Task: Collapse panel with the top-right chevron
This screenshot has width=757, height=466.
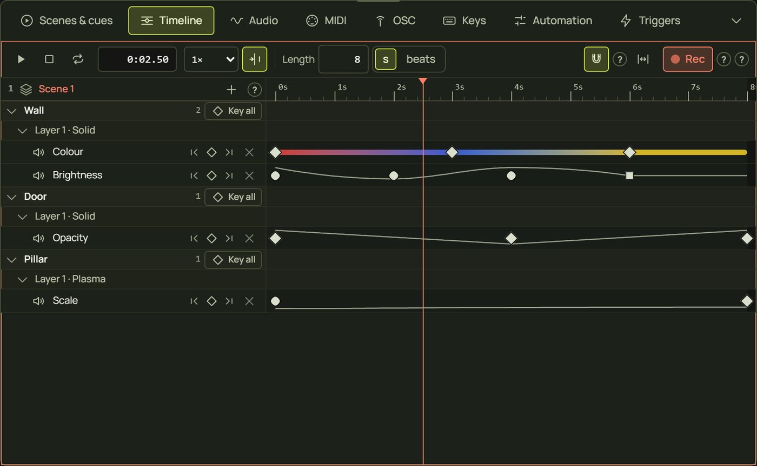Action: pos(736,21)
